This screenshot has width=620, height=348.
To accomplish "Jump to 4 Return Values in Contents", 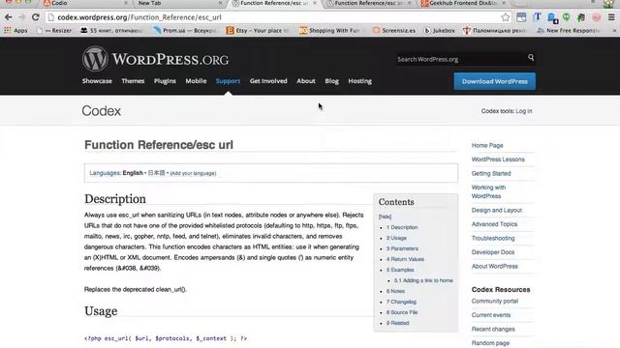I will (405, 259).
